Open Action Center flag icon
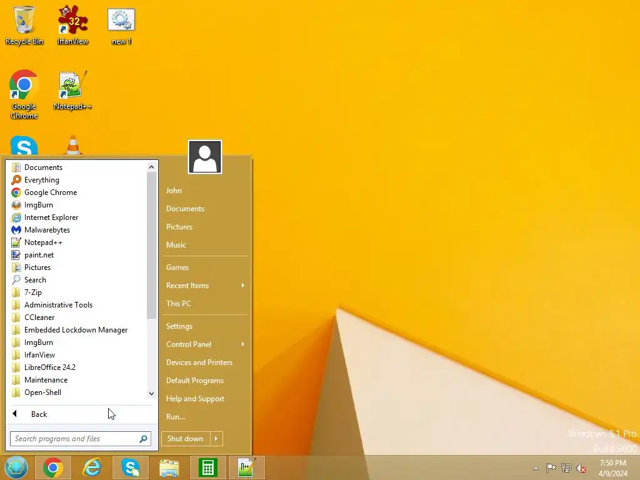This screenshot has width=640, height=480. (x=551, y=468)
